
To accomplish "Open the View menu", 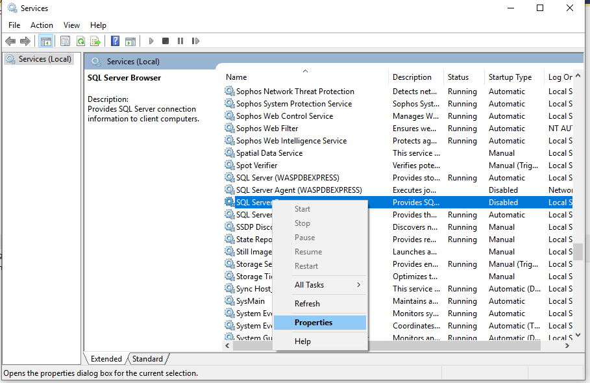I will pyautogui.click(x=71, y=25).
